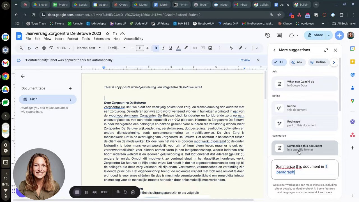Undo the last action in toolbar

[29, 48]
